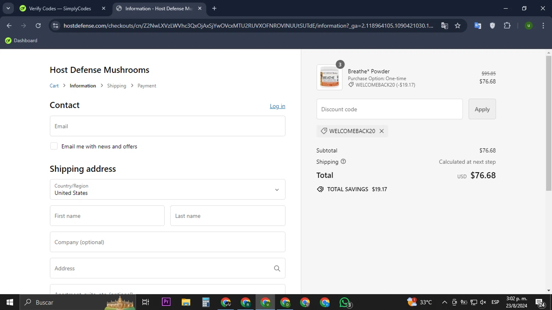Show hidden system tray icons
552x310 pixels.
[x=445, y=302]
